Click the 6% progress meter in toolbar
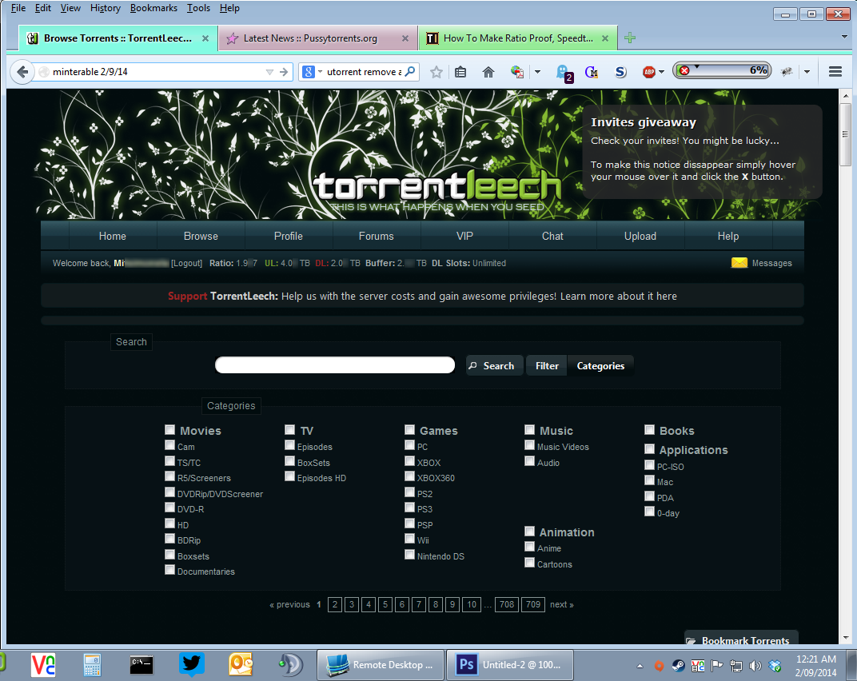The height and width of the screenshot is (681, 857). [x=722, y=70]
